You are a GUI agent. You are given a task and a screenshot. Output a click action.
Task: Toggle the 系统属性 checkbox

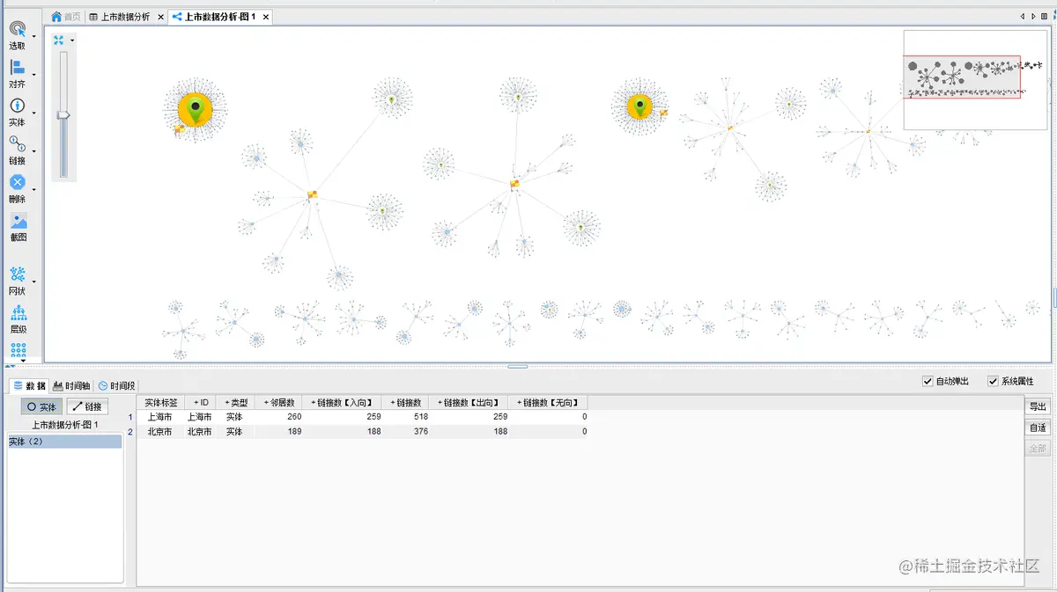tap(994, 381)
